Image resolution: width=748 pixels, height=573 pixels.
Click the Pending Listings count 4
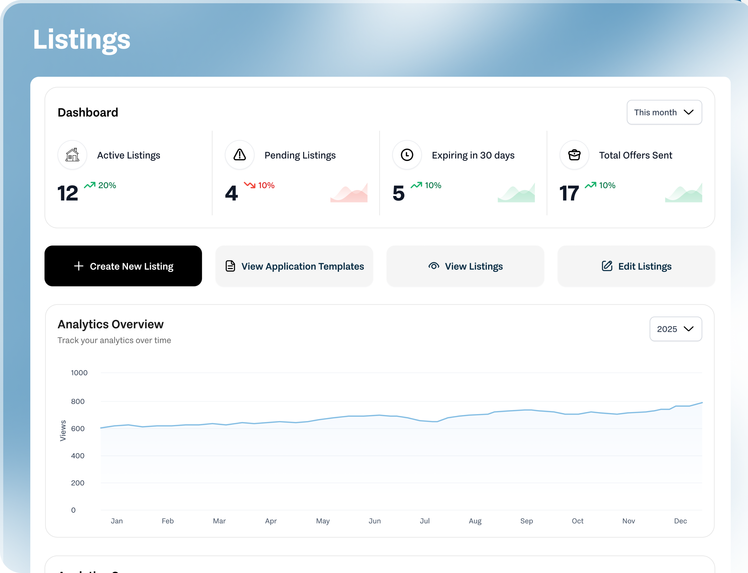coord(231,194)
